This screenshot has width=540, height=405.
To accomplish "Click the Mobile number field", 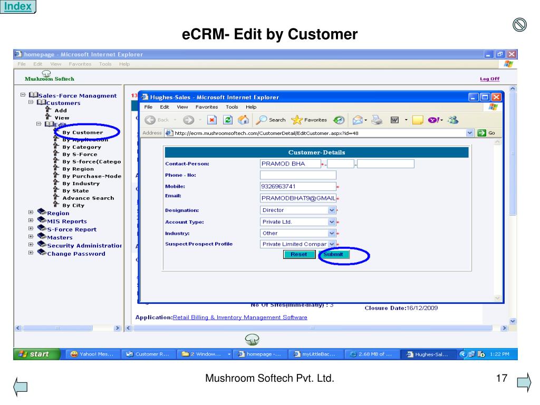I will point(298,187).
